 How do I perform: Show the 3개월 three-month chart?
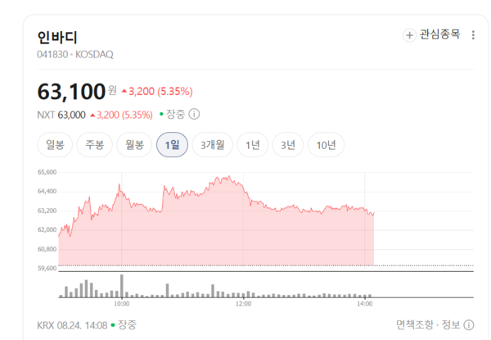(212, 145)
